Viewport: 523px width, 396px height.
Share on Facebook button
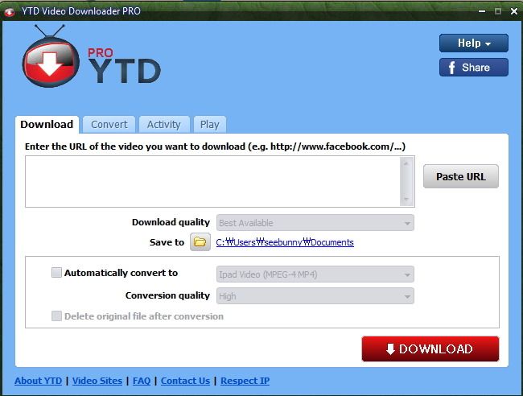(474, 68)
